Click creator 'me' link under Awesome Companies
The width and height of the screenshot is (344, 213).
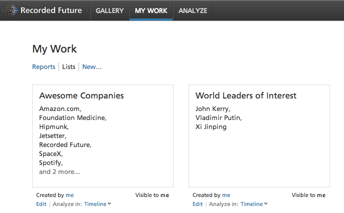pyautogui.click(x=70, y=195)
